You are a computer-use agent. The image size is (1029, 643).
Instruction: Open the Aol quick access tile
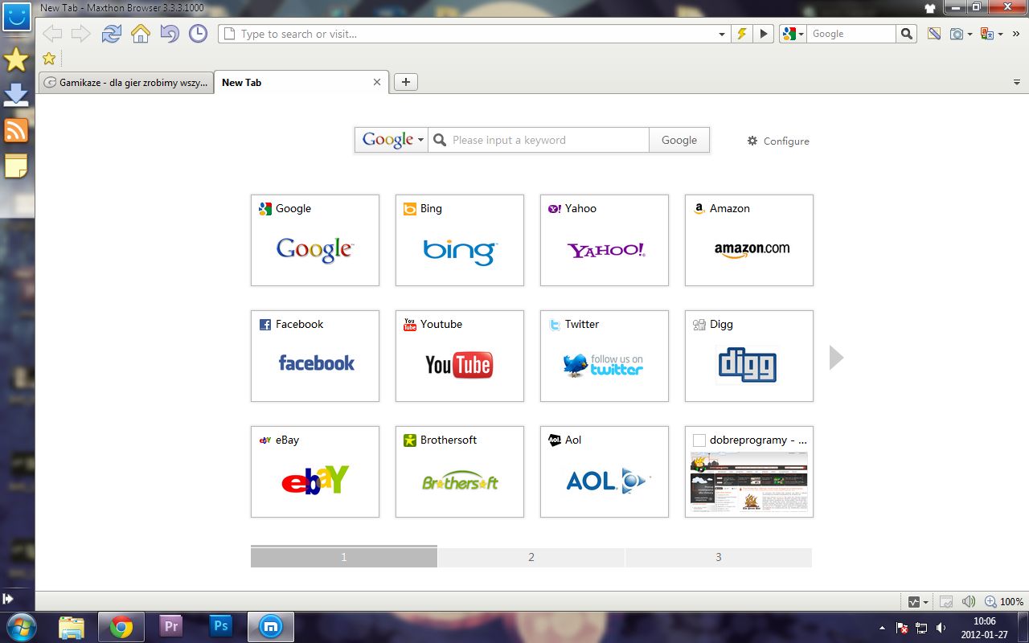pyautogui.click(x=605, y=472)
